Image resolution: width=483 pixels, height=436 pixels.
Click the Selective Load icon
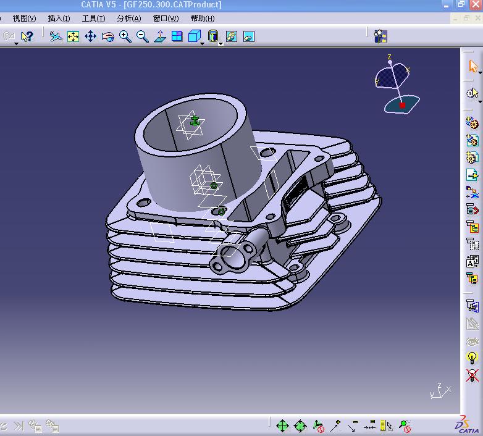click(x=472, y=244)
